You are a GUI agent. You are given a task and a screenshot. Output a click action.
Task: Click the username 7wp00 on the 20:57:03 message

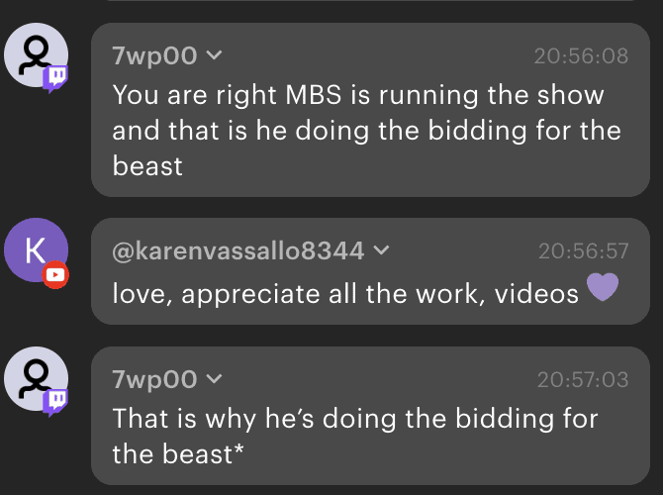pyautogui.click(x=154, y=379)
